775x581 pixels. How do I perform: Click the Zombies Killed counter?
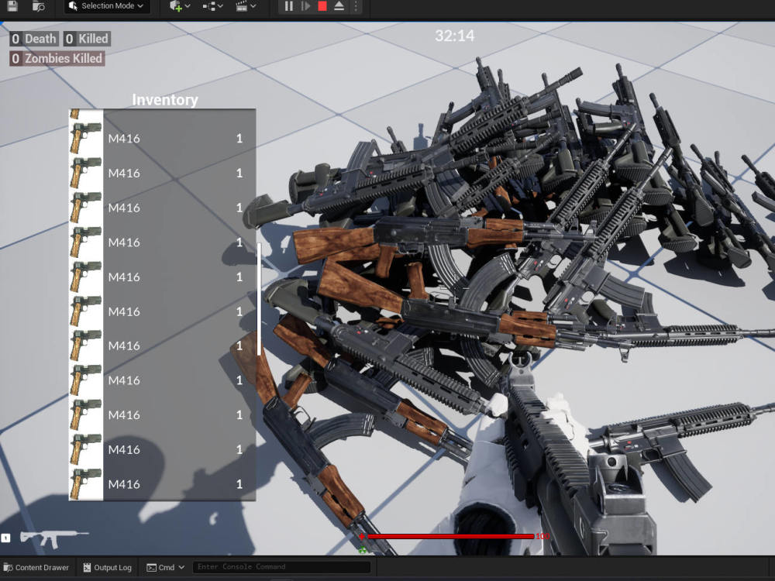pos(57,58)
